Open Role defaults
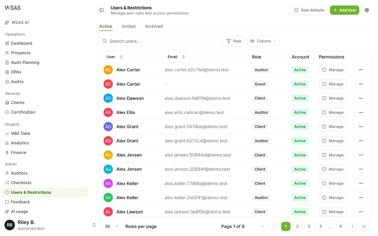Screen dimensions: 378x236 click(x=309, y=10)
